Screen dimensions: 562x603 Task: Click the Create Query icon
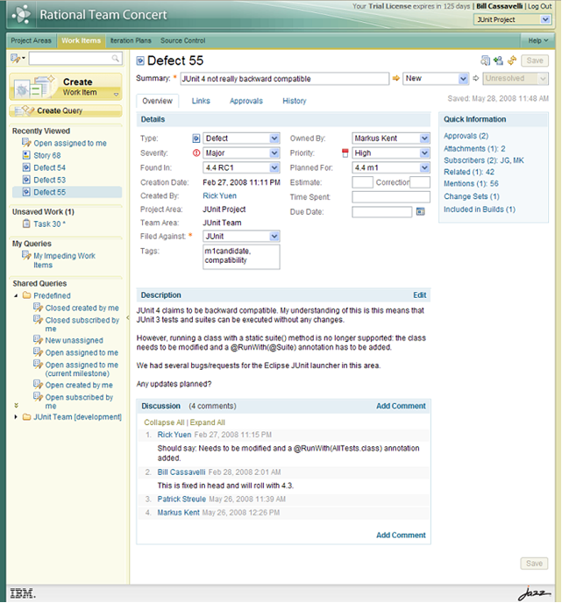tap(25, 110)
